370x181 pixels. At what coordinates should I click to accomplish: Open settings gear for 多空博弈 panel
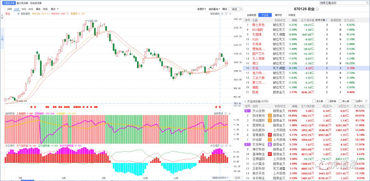pyautogui.click(x=222, y=145)
